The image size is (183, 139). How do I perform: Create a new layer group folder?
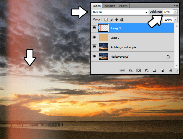[154, 71]
